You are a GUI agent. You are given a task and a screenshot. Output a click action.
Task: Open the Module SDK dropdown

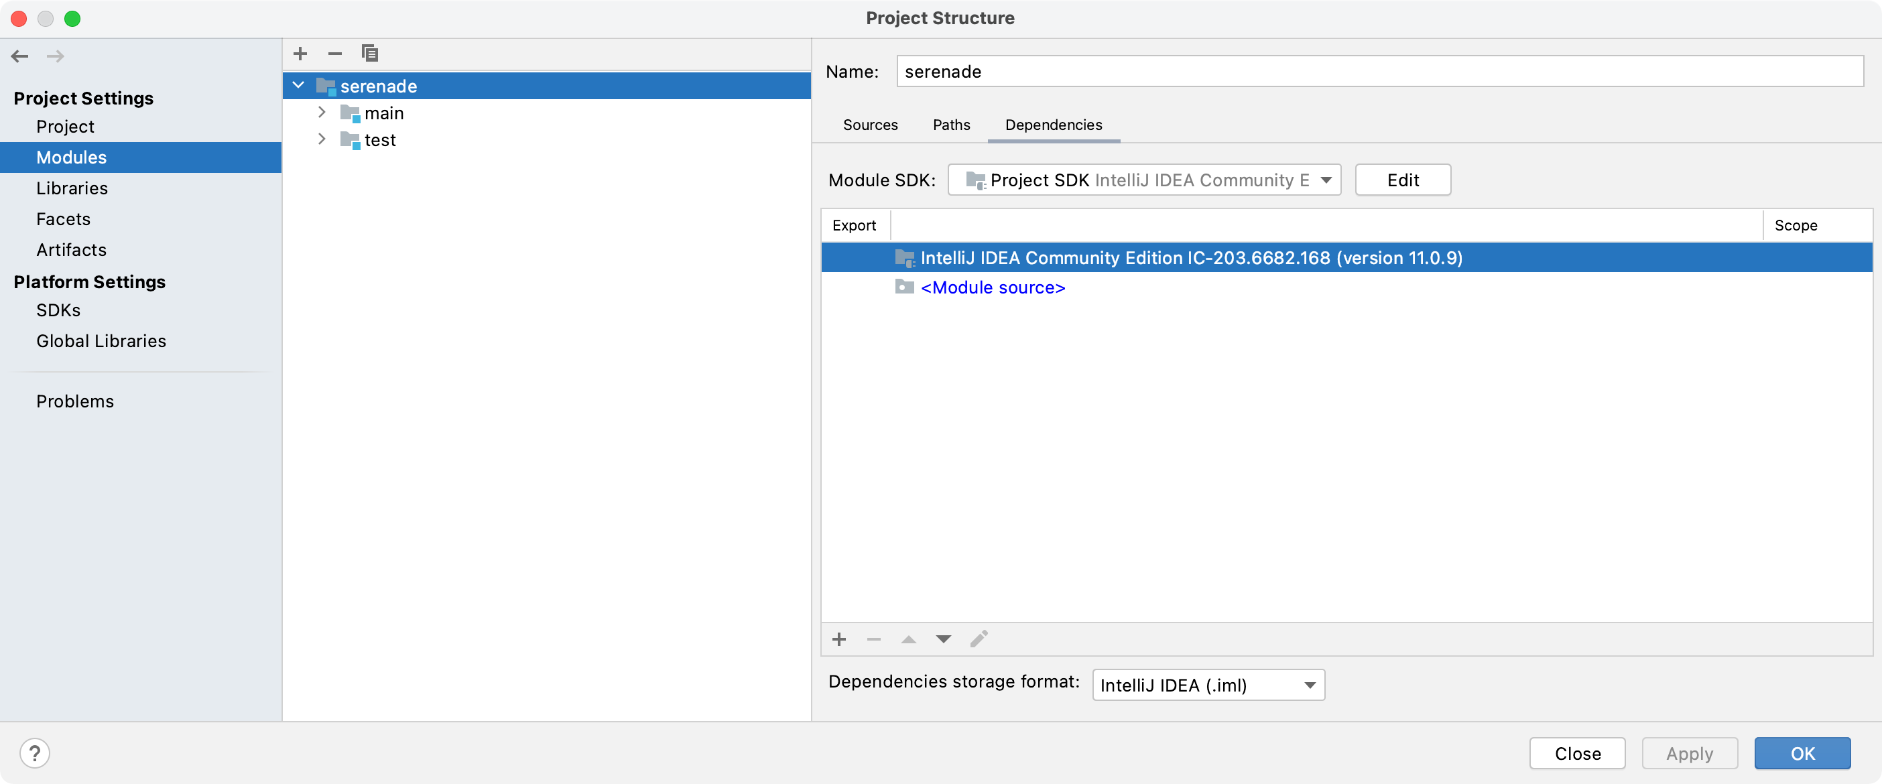[1143, 180]
